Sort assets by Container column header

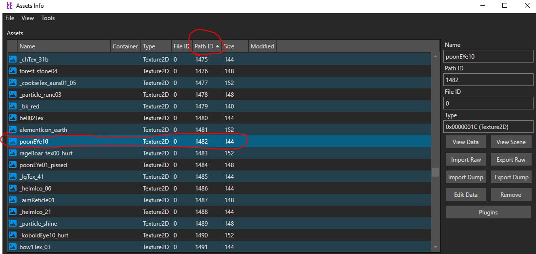tap(125, 46)
